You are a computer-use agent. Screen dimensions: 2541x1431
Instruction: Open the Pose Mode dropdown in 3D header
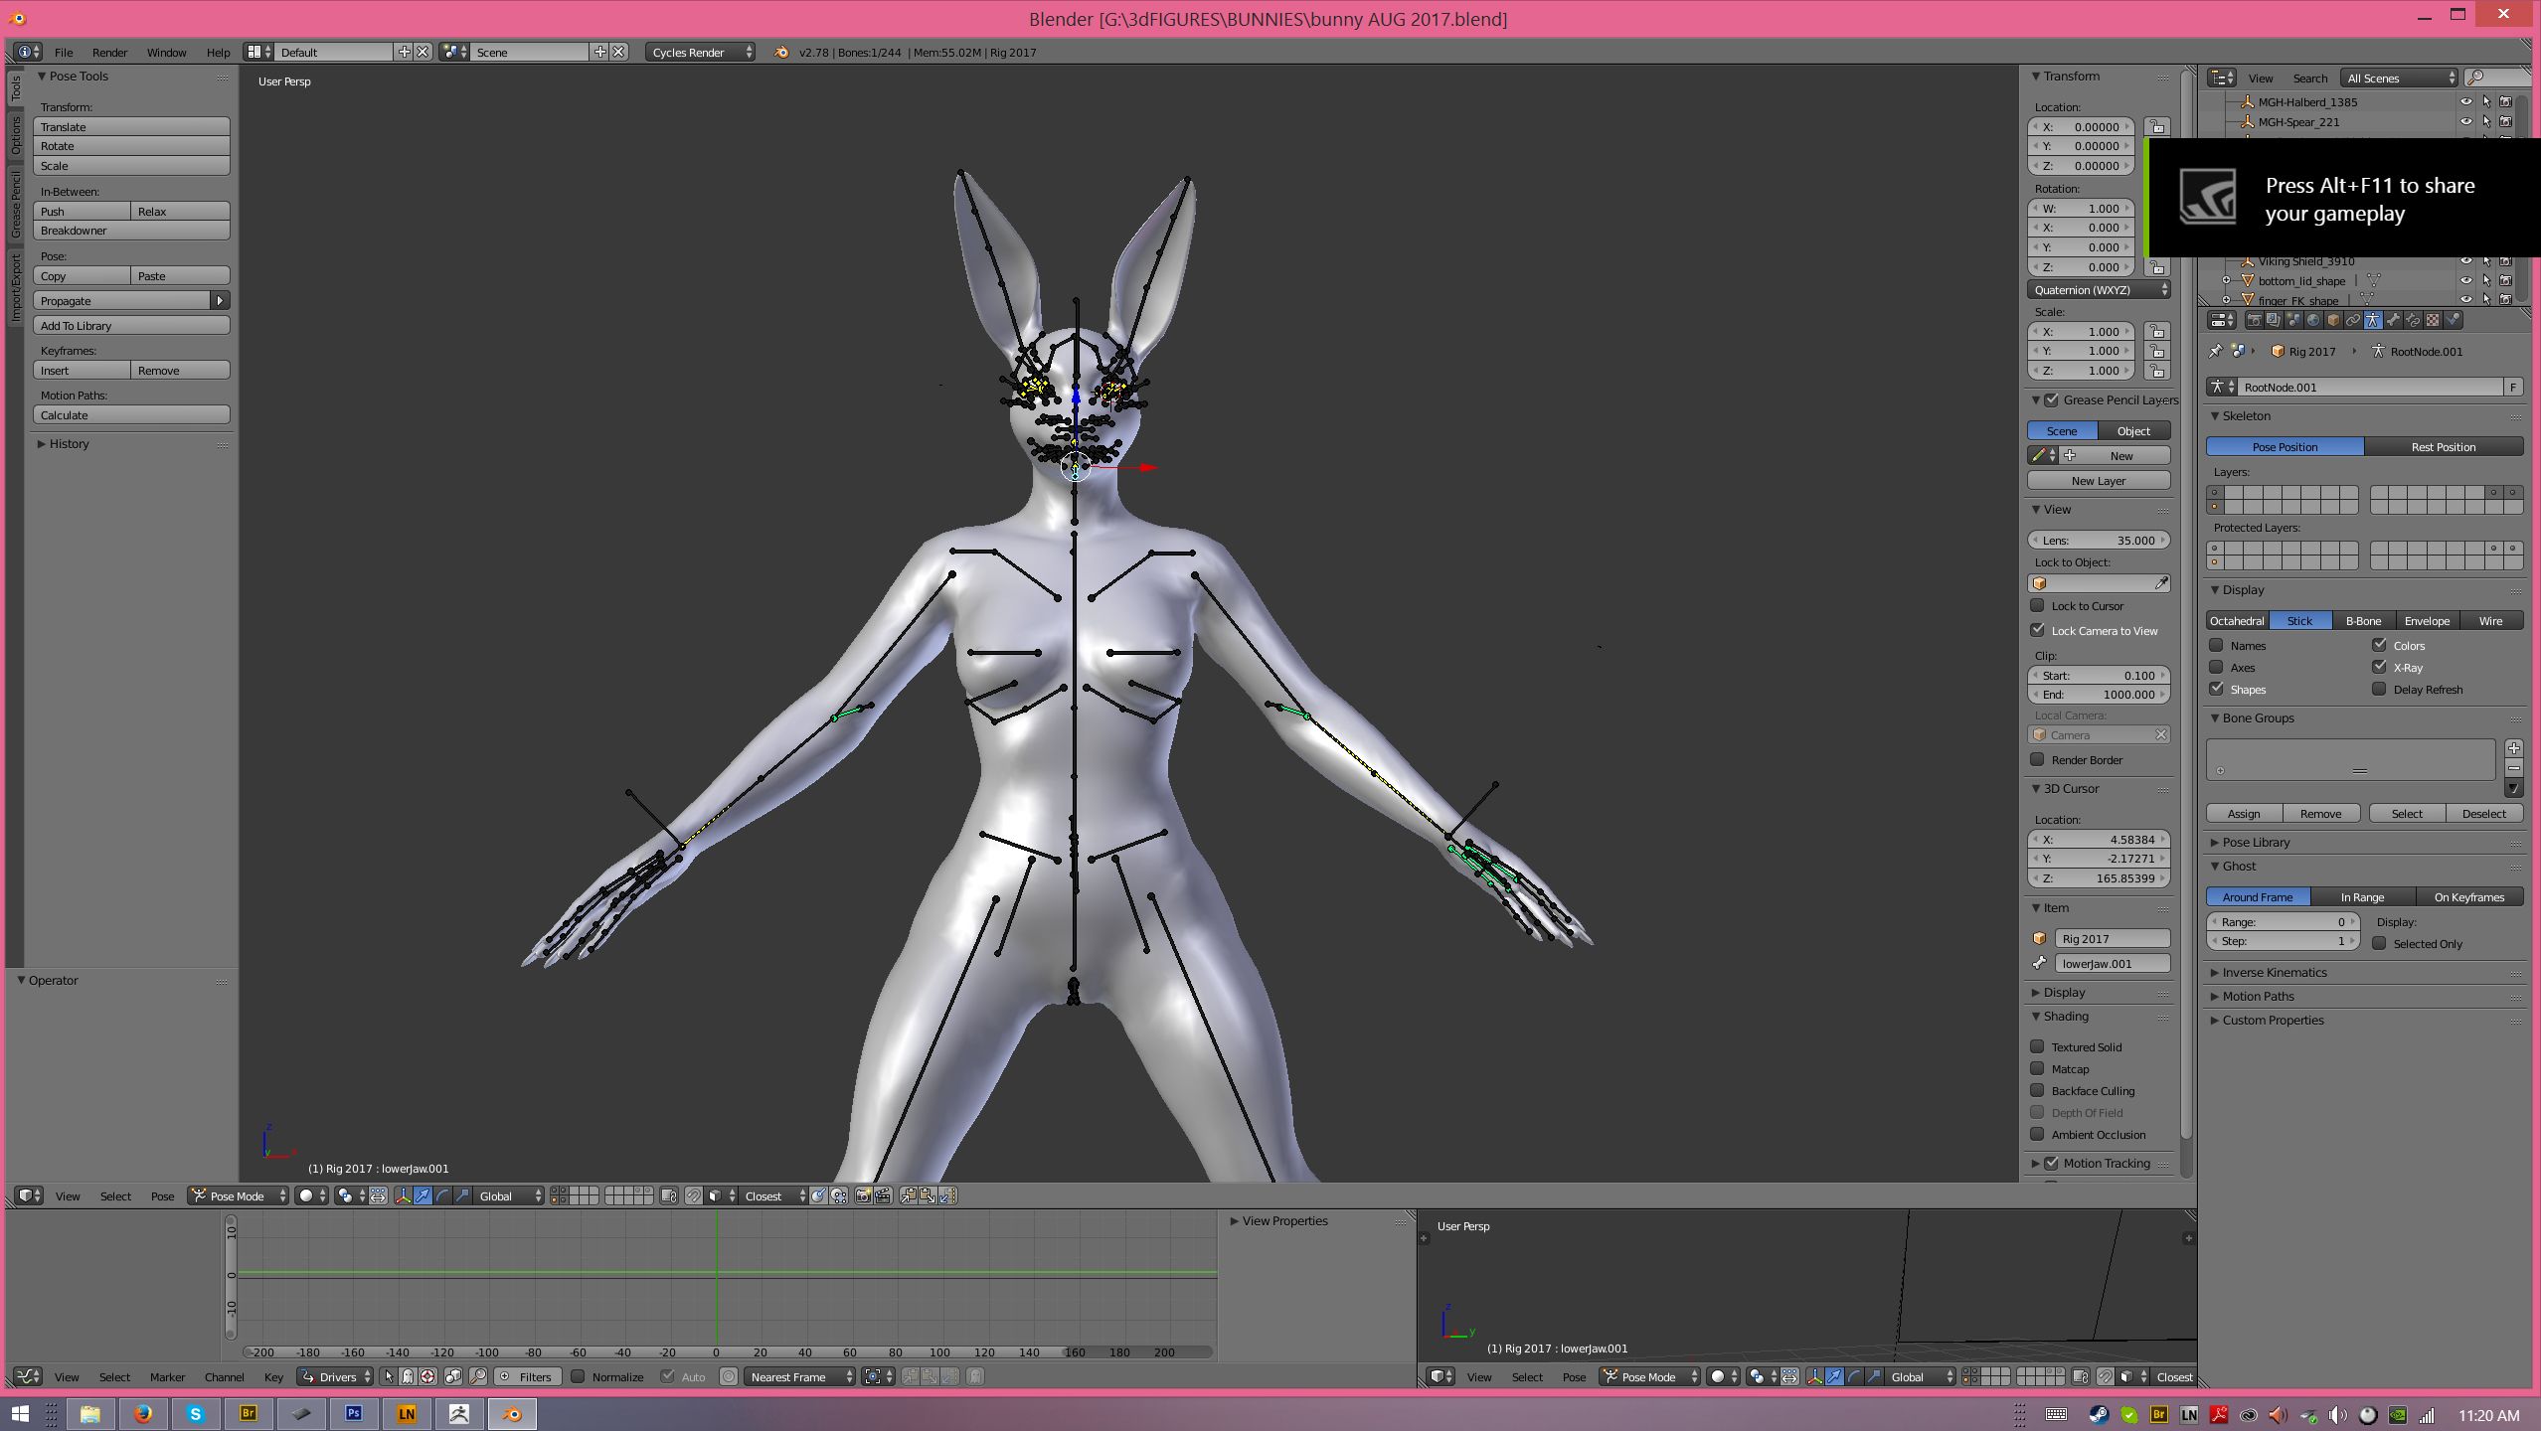click(239, 1195)
